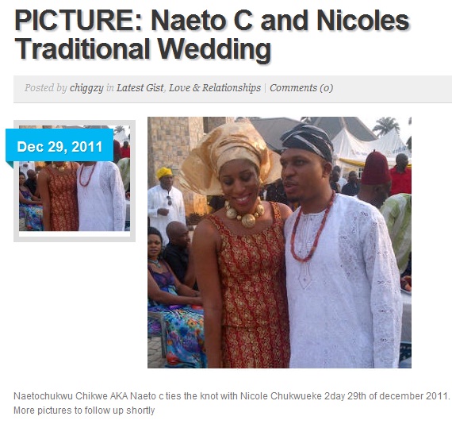Click the Dec 29, 2011 date badge
Screen dimensions: 452x424
(59, 147)
